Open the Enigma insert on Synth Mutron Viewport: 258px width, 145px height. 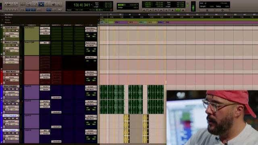[x=45, y=28]
